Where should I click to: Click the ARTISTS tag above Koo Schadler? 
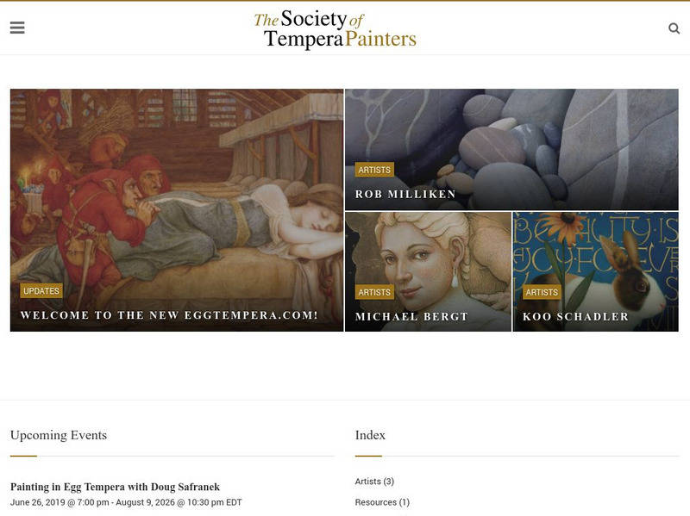point(542,292)
